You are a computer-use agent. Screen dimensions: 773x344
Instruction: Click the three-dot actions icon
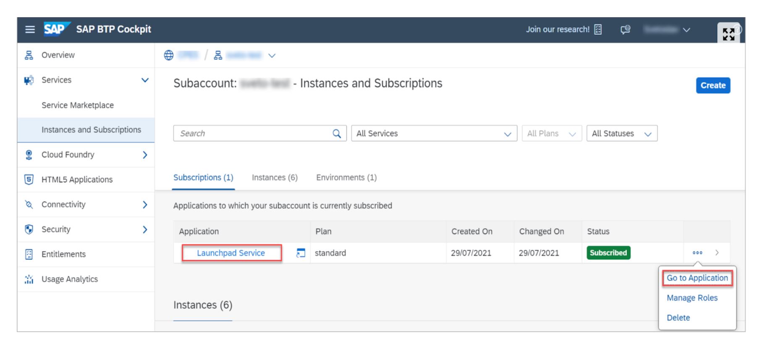(x=697, y=253)
